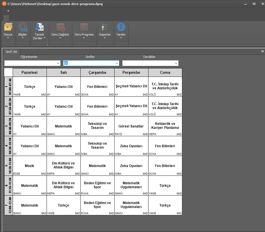Screen dimensions: 265x232
Task: Click the Cuma column header
Action: pos(165,72)
